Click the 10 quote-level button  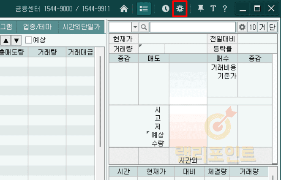click(x=252, y=27)
